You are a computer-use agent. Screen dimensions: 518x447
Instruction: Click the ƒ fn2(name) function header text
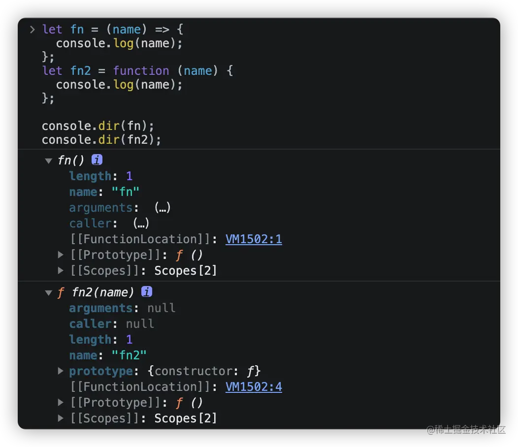[96, 292]
